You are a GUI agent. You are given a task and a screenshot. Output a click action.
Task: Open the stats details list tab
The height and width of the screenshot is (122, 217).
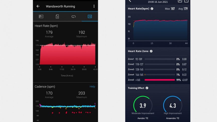pyautogui.click(x=57, y=17)
